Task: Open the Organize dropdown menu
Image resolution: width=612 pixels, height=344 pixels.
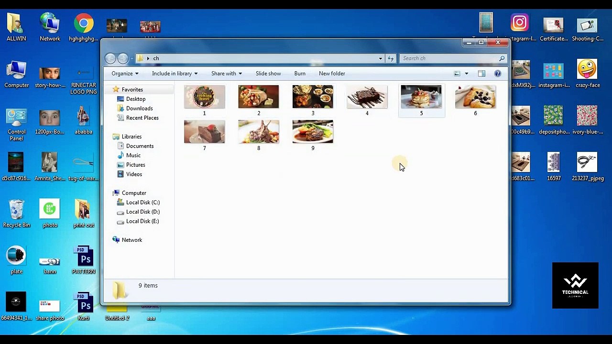Action: pos(125,74)
